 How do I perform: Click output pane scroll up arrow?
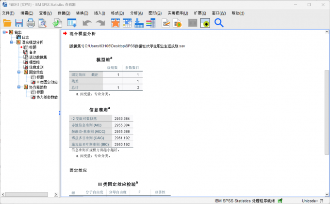[x=327, y=32]
